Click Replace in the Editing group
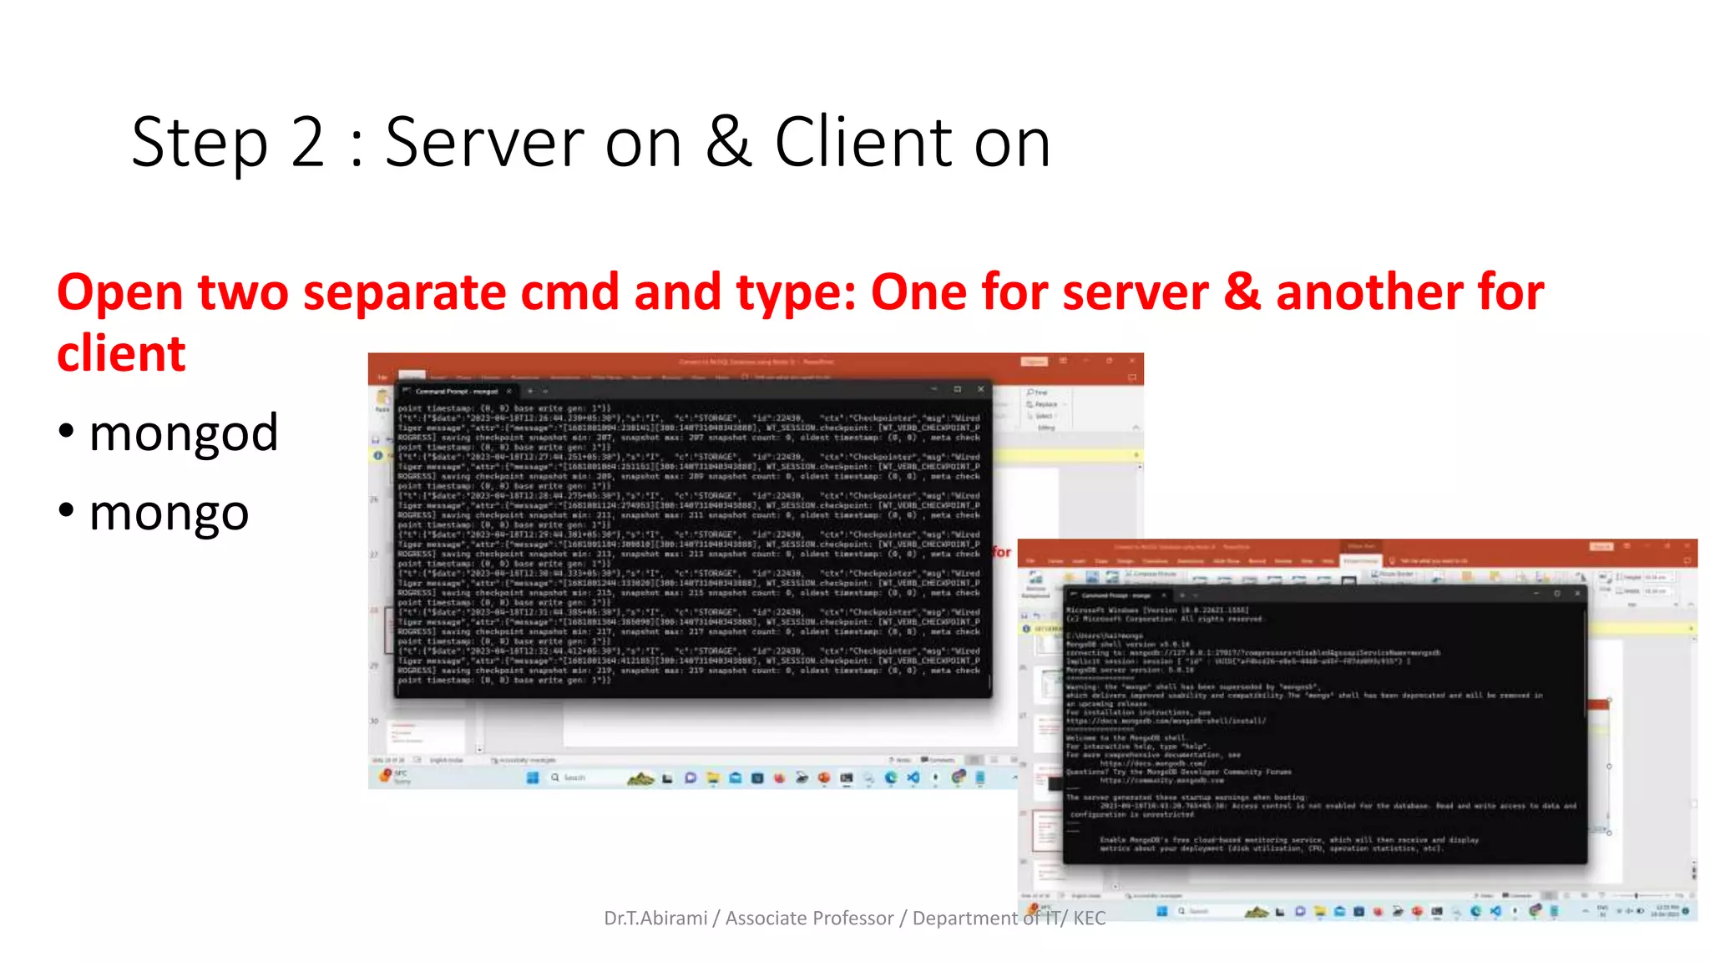The image size is (1710, 962). click(x=1043, y=404)
